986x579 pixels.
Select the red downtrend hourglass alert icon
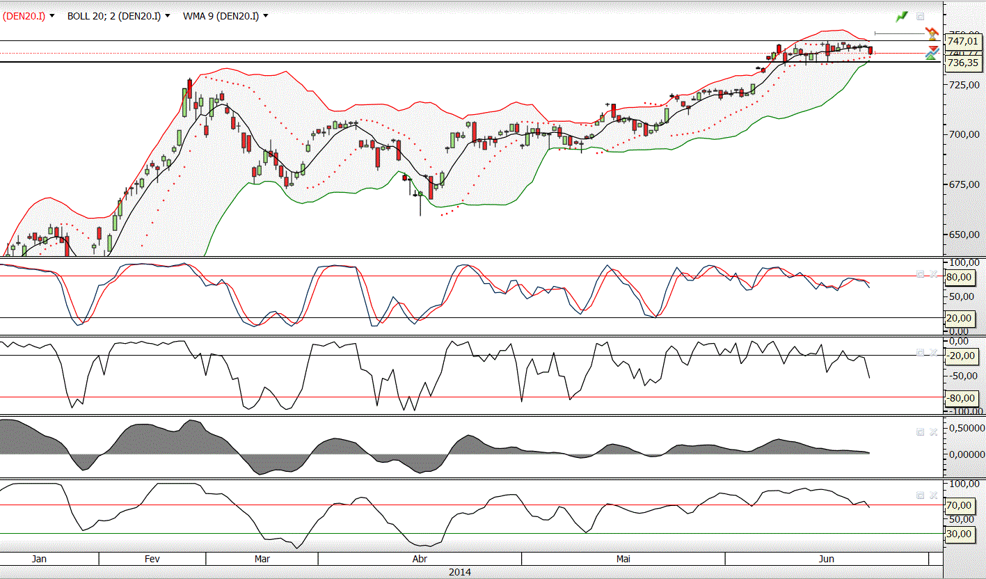[x=932, y=33]
